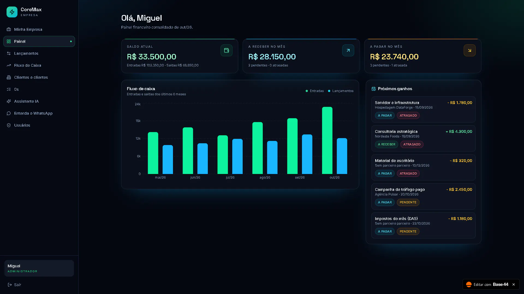This screenshot has width=524, height=294.
Task: Click the green out/26 bar
Action: tap(327, 140)
